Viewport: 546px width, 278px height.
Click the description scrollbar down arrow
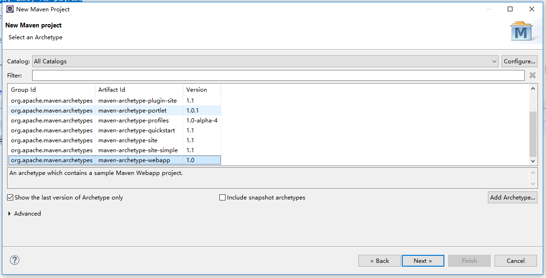pyautogui.click(x=533, y=183)
